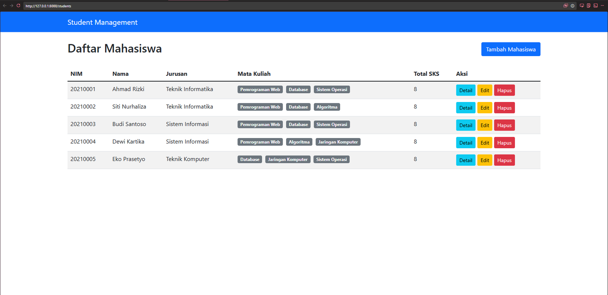Open Detail for Eko Prasetyo

click(x=465, y=160)
